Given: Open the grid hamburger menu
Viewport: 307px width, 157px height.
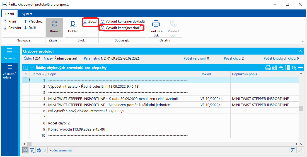Looking at the screenshot, I should point(300,68).
